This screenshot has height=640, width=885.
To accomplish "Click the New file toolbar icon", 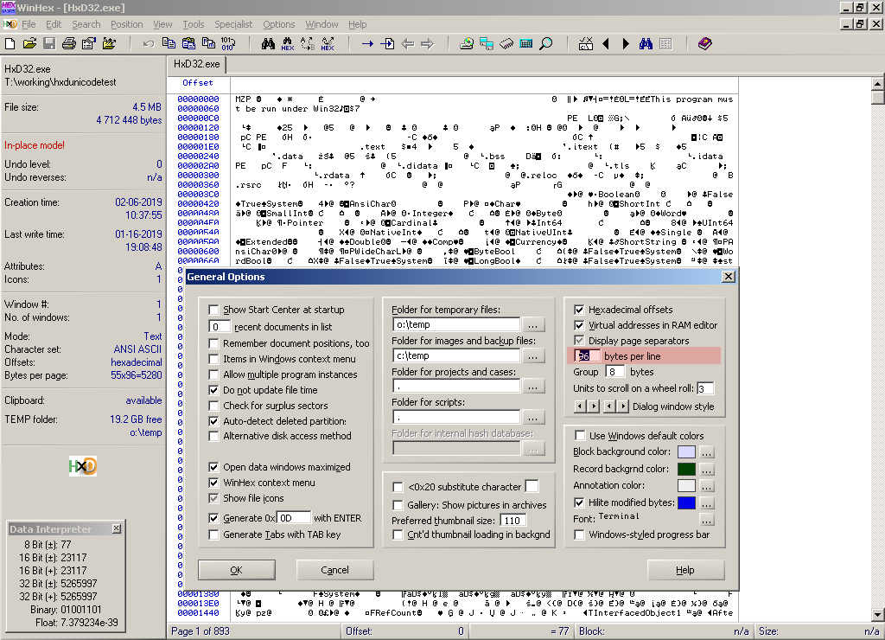I will click(10, 43).
